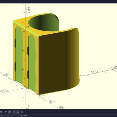
Task: Enable the Show Edges icon
Action: pos(22,112)
